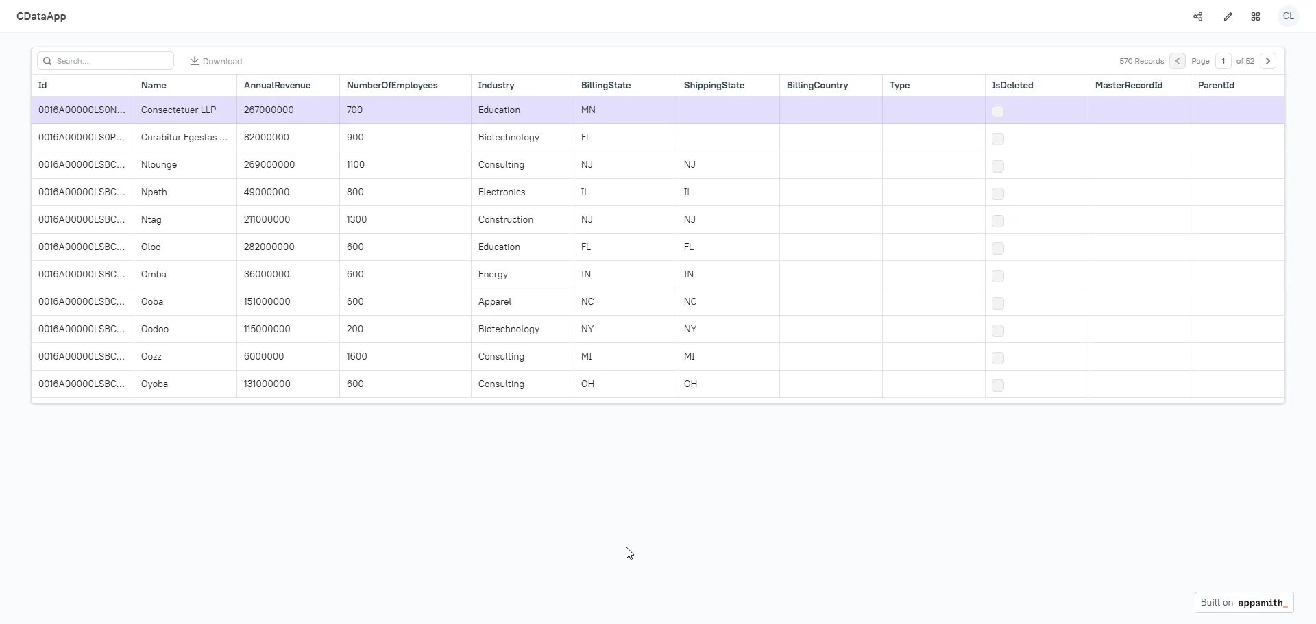Viewport: 1316px width, 624px height.
Task: Click the search magnifier icon
Action: pyautogui.click(x=47, y=61)
